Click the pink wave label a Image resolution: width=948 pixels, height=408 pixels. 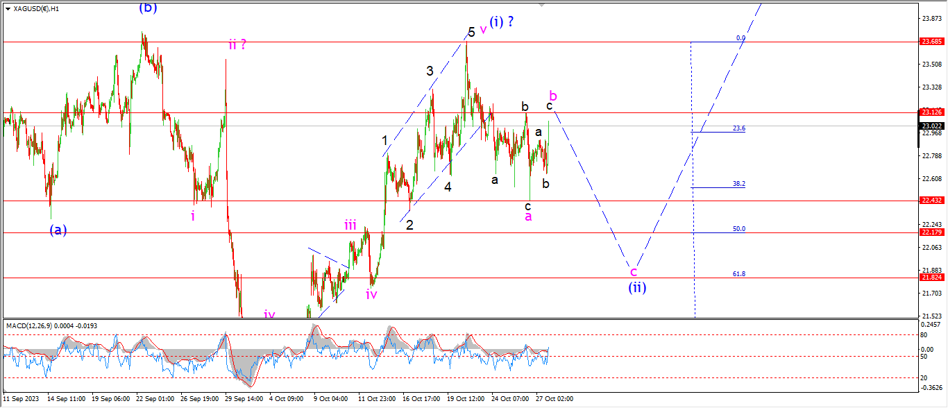528,216
